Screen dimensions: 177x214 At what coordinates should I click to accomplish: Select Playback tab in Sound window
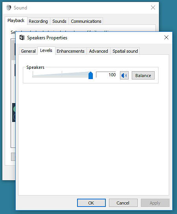16,20
